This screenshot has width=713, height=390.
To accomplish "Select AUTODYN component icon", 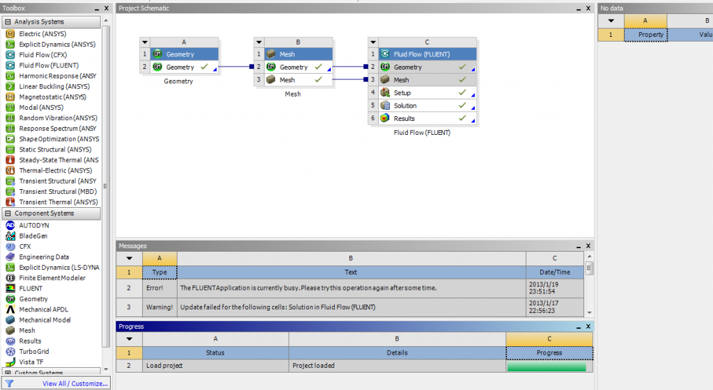I will point(10,225).
